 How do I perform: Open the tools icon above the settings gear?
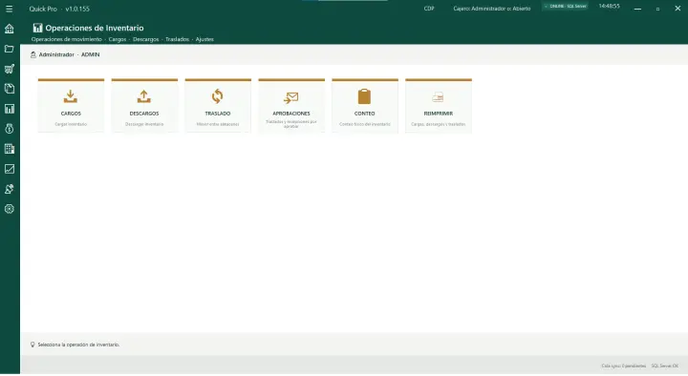coord(10,189)
